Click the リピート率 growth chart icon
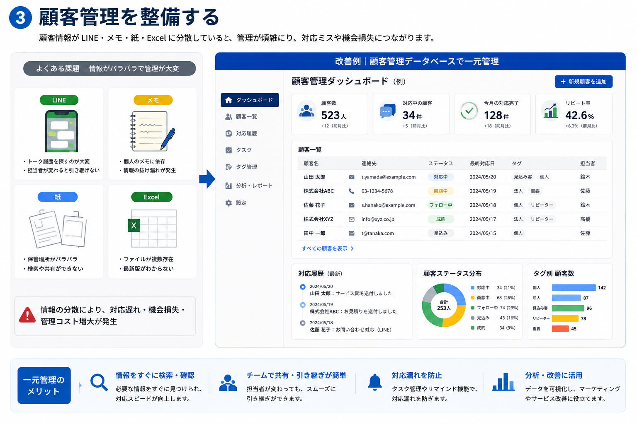637x424 pixels. click(550, 110)
